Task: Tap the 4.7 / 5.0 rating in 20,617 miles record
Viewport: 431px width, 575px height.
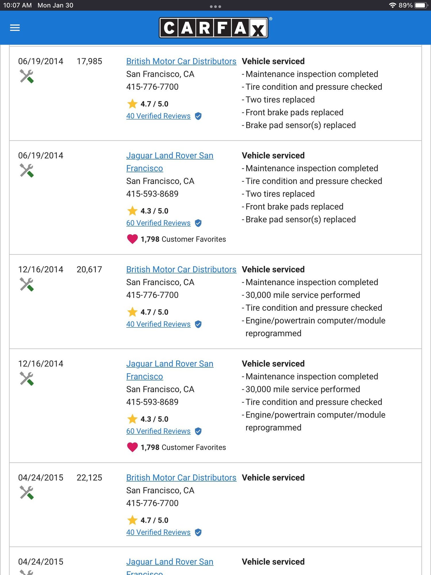Action: pyautogui.click(x=154, y=312)
